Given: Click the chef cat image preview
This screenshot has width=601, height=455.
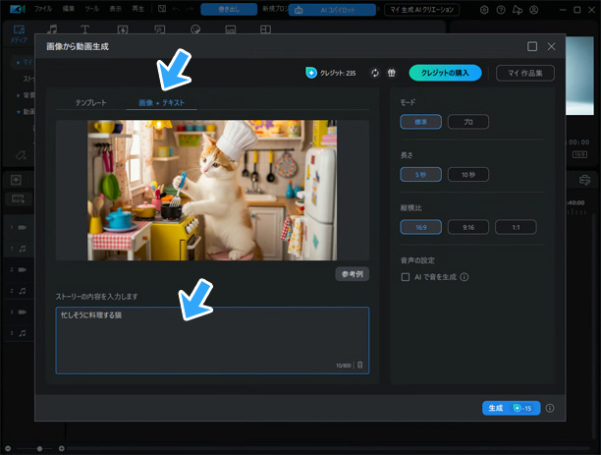Looking at the screenshot, I should pyautogui.click(x=212, y=191).
